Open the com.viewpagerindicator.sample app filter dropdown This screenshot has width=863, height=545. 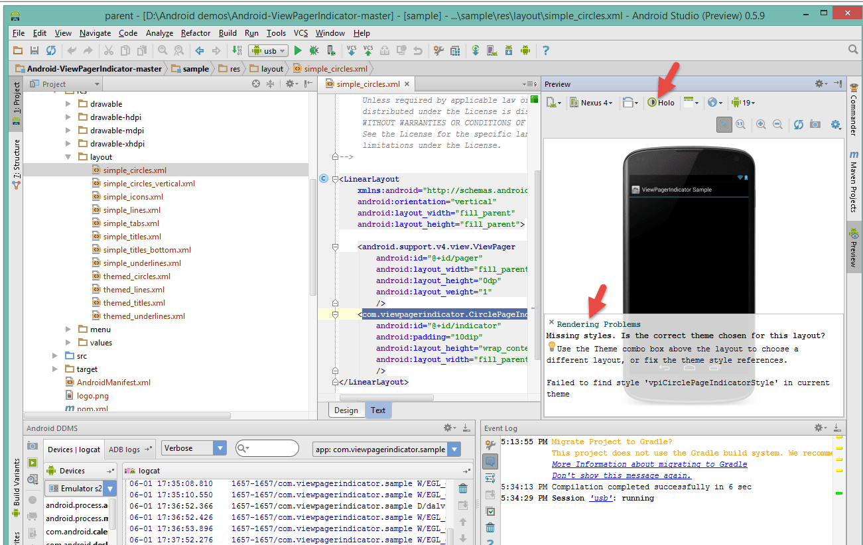tap(387, 450)
